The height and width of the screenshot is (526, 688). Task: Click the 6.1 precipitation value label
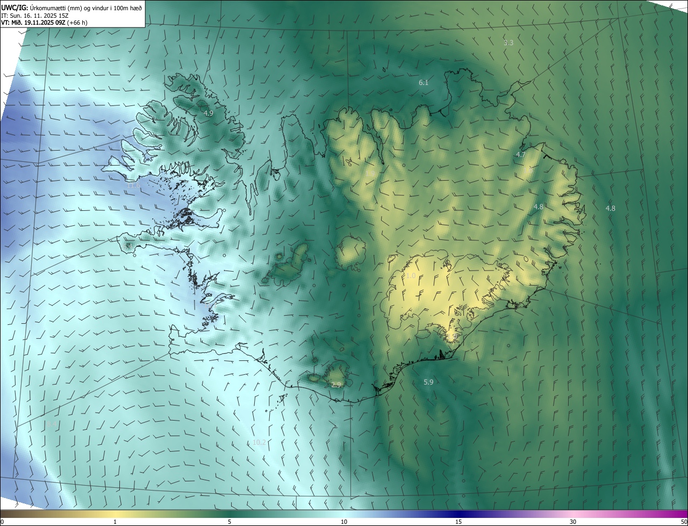point(424,82)
